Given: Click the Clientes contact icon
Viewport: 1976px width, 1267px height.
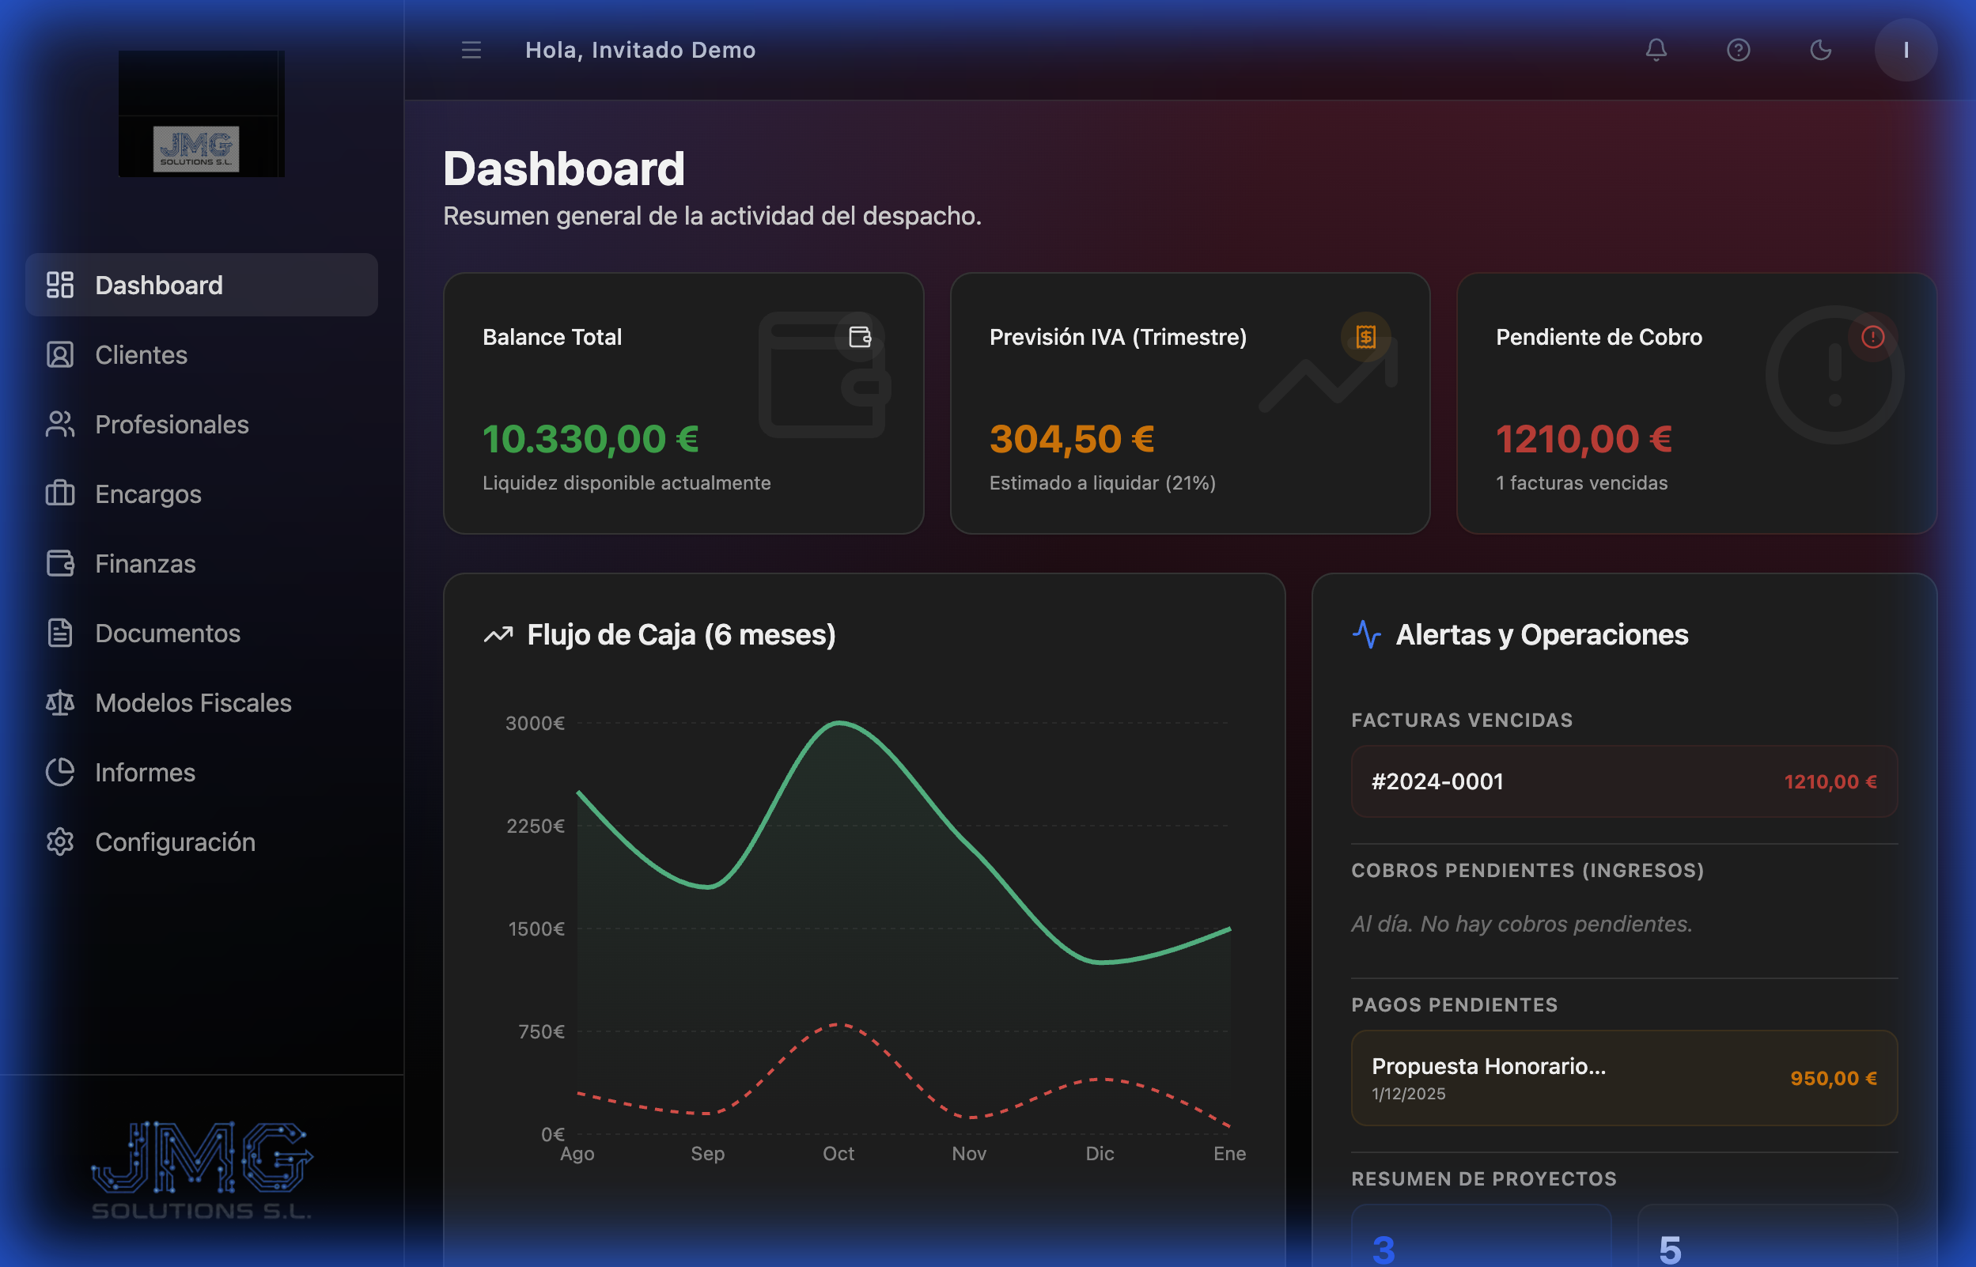Looking at the screenshot, I should click(60, 354).
